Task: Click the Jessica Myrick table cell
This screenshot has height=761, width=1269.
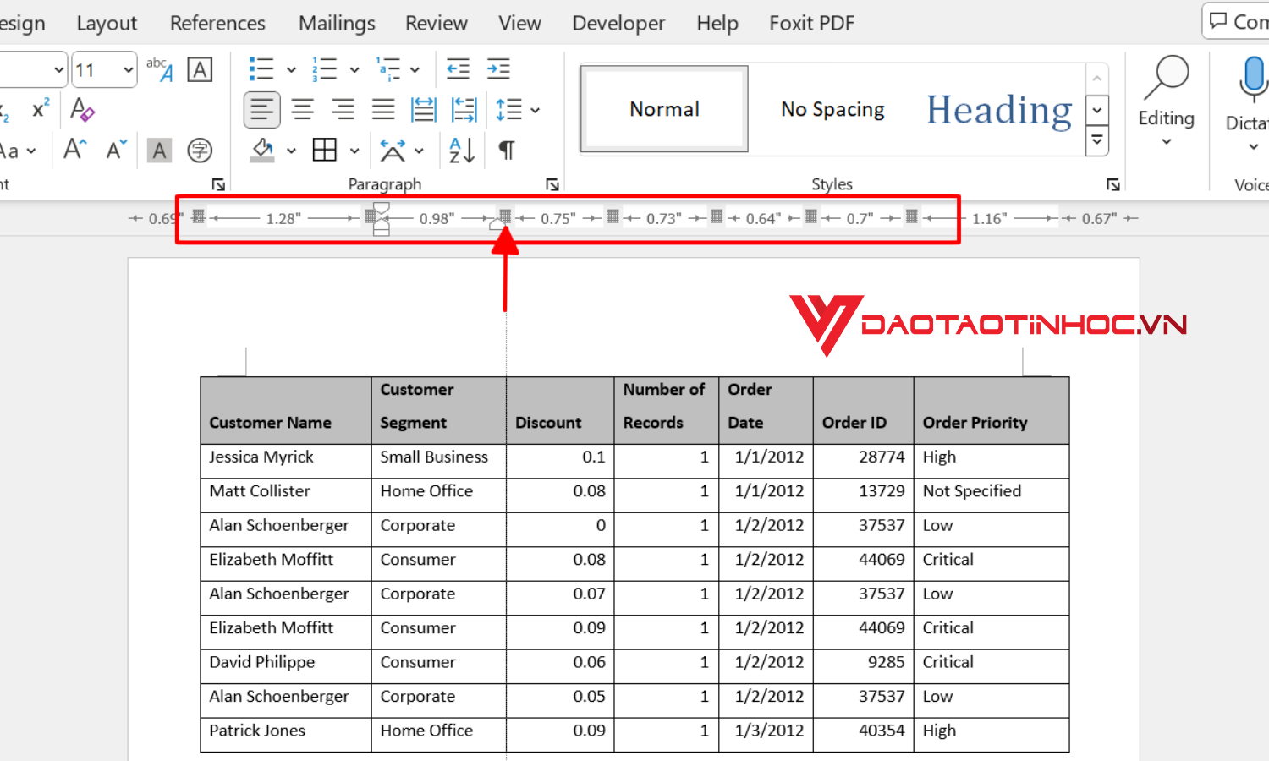Action: click(261, 457)
